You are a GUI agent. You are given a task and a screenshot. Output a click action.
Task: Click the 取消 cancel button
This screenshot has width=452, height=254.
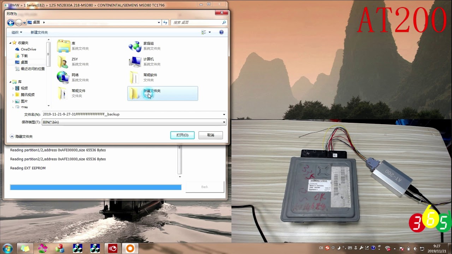[x=210, y=135]
